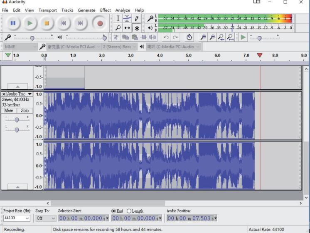
Task: Open the Help menu
Action: tap(139, 10)
